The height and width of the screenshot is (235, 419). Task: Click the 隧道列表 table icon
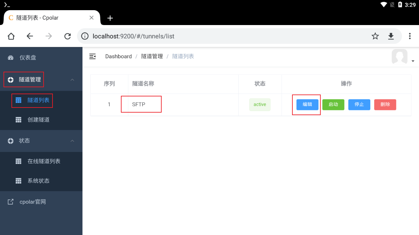coord(18,100)
